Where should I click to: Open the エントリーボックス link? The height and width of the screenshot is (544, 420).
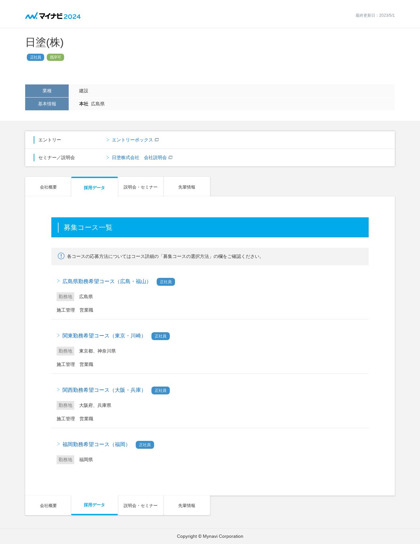132,140
